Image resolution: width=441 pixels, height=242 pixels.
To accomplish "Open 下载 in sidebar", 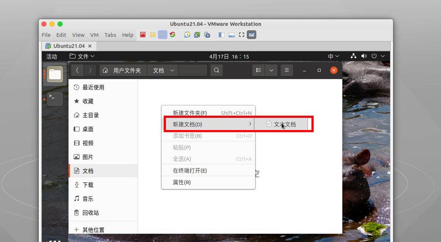I will tap(103, 185).
